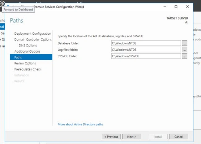Select DNS Options step

coord(28,46)
